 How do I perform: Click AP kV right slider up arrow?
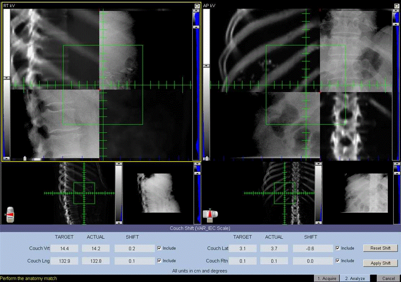pos(396,24)
